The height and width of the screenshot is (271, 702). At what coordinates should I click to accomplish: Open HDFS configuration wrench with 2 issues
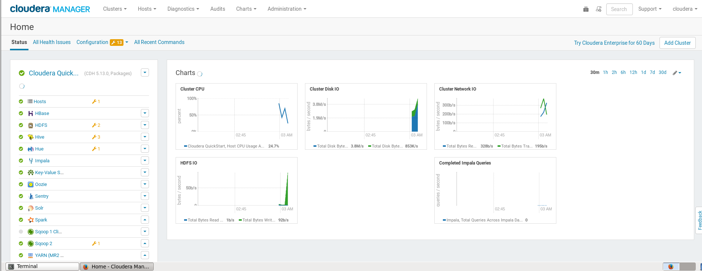96,125
